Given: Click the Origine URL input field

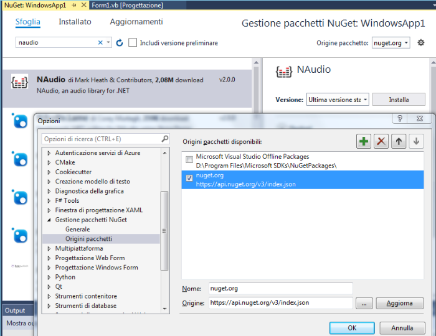Looking at the screenshot, I should (281, 302).
